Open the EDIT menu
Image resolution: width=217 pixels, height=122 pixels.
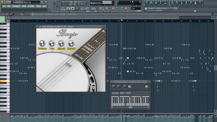click(9, 6)
